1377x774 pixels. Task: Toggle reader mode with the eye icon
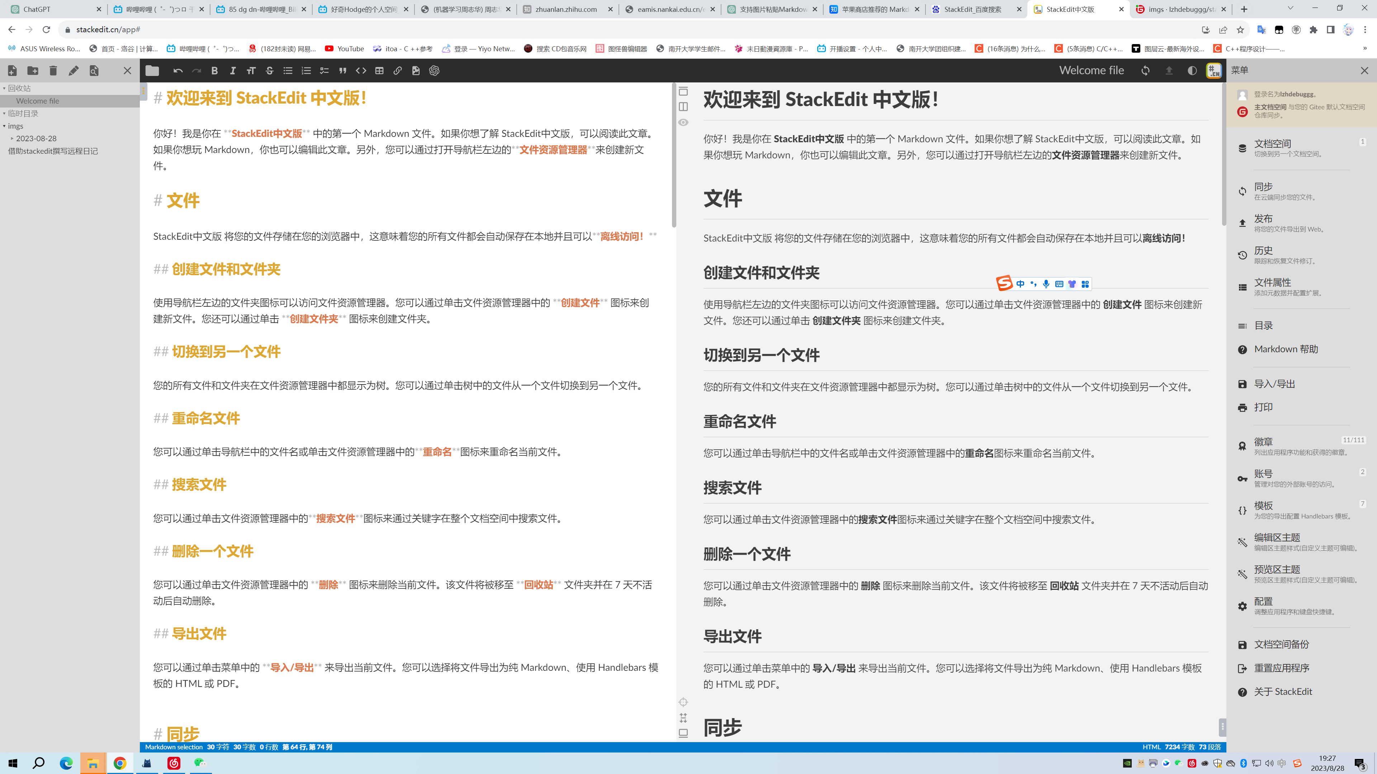[x=683, y=122]
